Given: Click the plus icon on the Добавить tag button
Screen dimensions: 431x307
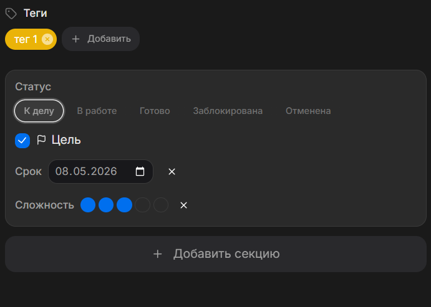Looking at the screenshot, I should click(x=75, y=39).
